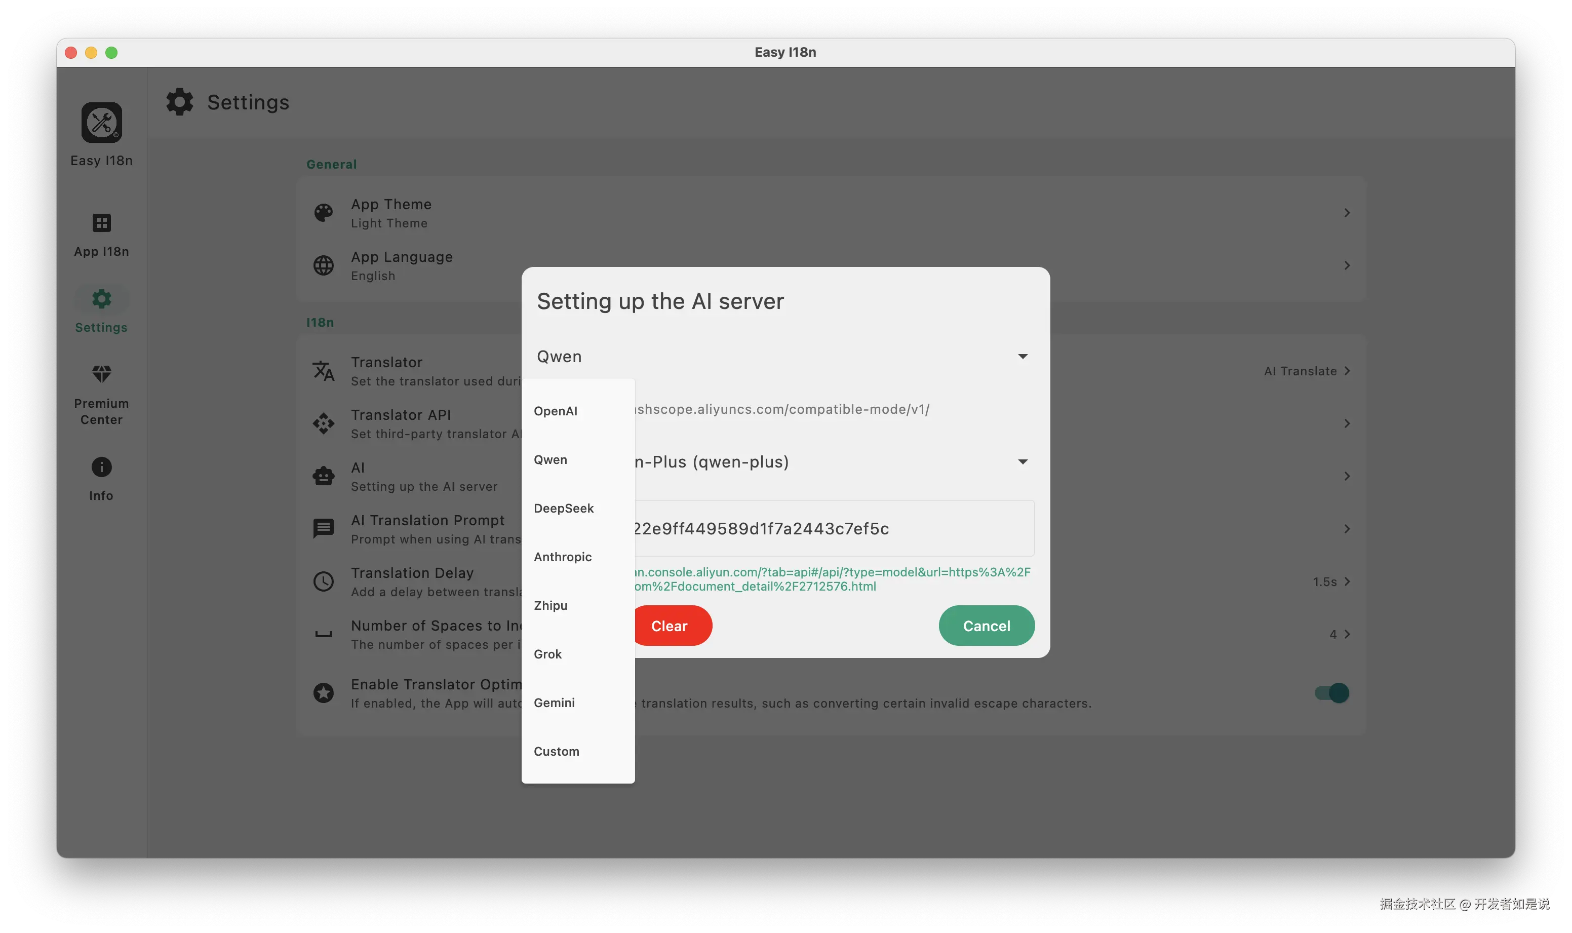
Task: Click the Info icon in the sidebar
Action: pos(101,468)
